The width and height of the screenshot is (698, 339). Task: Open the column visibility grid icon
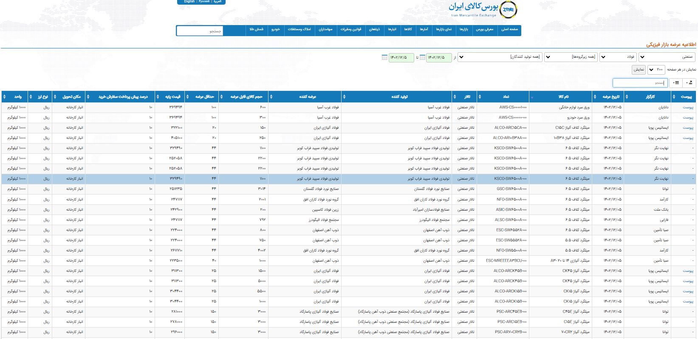(x=675, y=83)
